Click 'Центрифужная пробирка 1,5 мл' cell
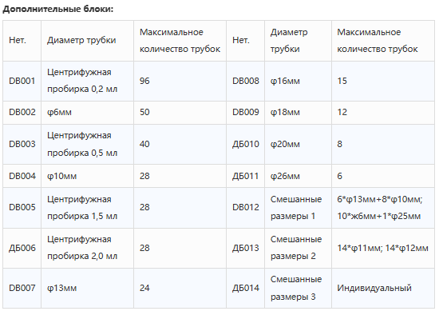Viewport: 443px width, 311px height. click(87, 207)
